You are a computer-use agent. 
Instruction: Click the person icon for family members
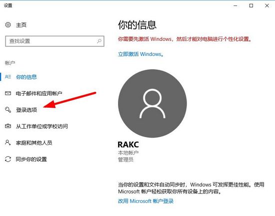pos(8,143)
